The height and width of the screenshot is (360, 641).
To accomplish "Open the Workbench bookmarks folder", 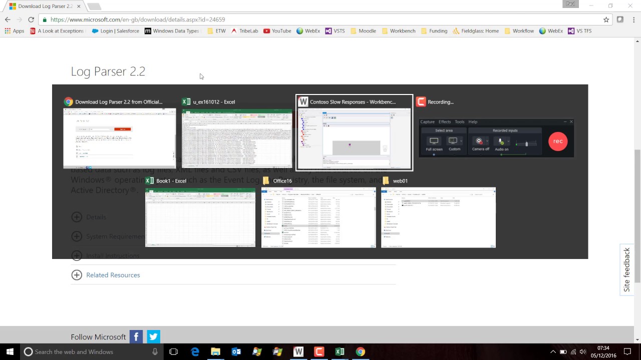I will coord(398,31).
